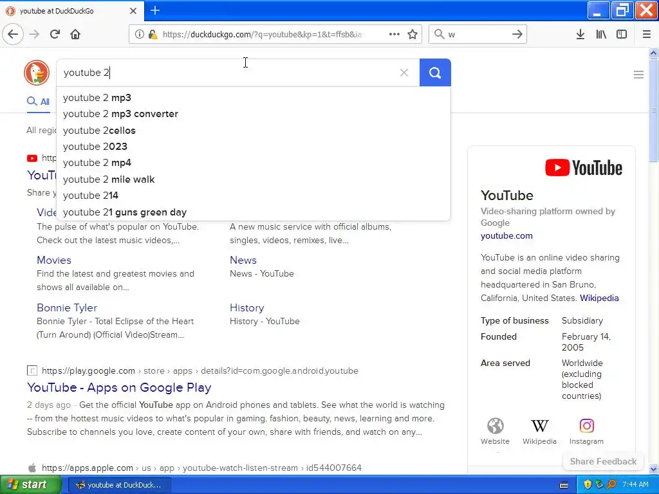Click the apps.apple.com result URL

(x=201, y=468)
